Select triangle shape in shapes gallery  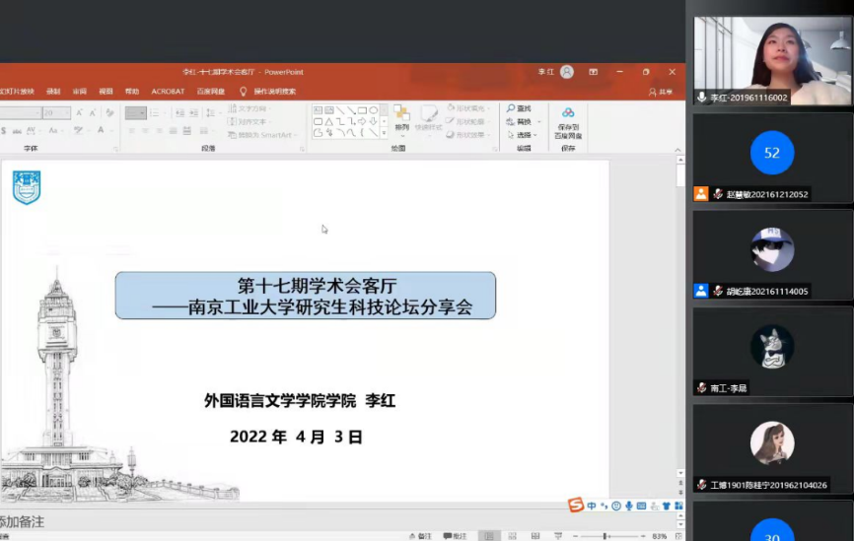(329, 121)
